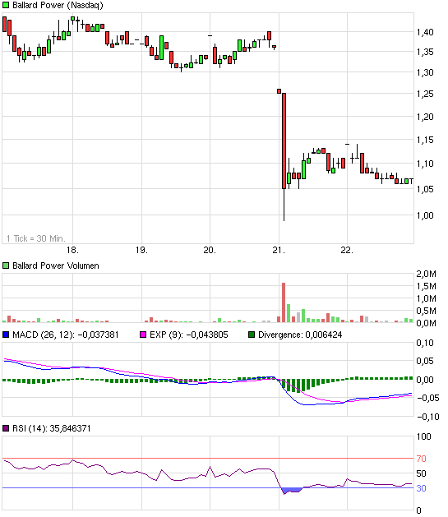Click the RSI (14): 35,846371 label
Screen dimensions: 448x517
[52, 428]
